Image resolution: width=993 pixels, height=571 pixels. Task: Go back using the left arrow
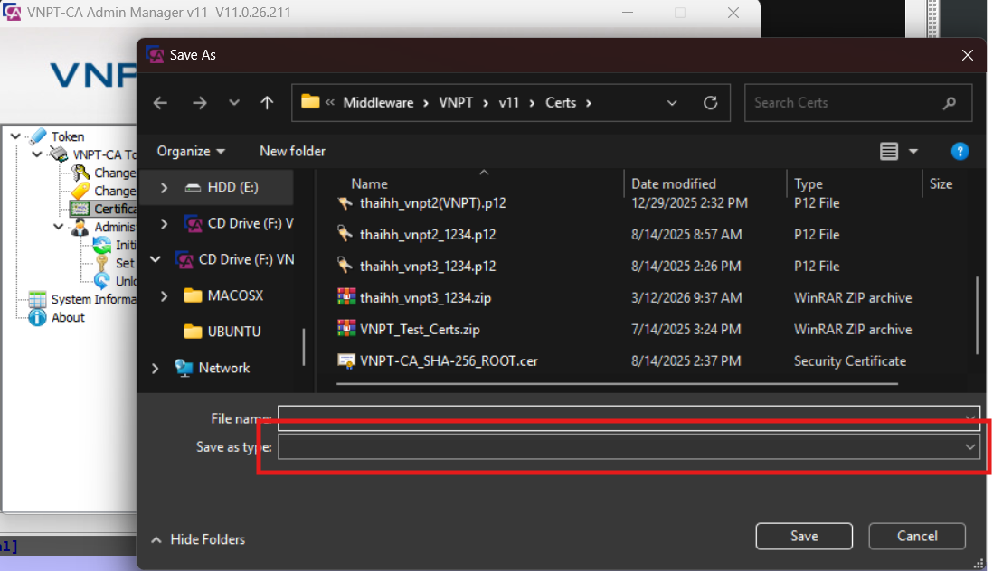click(160, 102)
